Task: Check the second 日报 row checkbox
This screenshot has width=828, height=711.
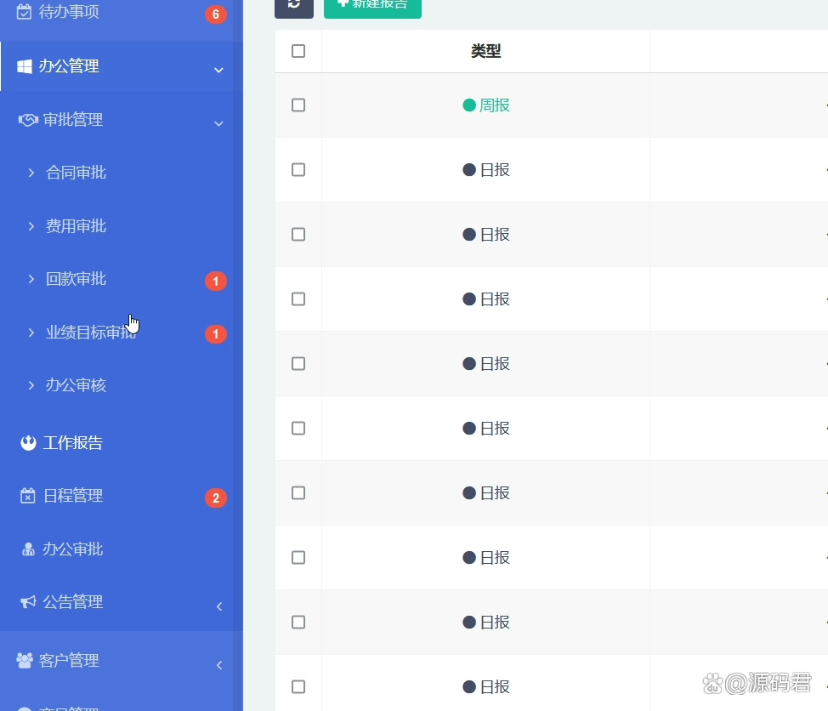Action: click(x=298, y=234)
